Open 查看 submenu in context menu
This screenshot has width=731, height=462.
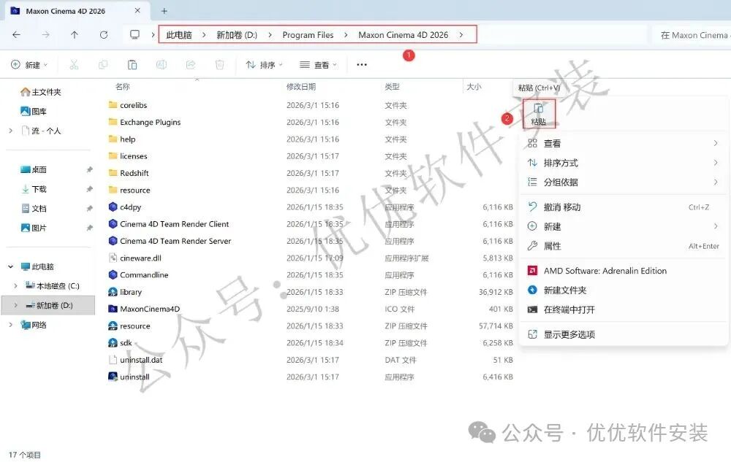[624, 143]
